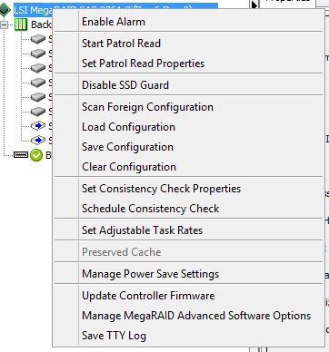Click the green checkmark status icon
329x352 pixels.
[36, 155]
